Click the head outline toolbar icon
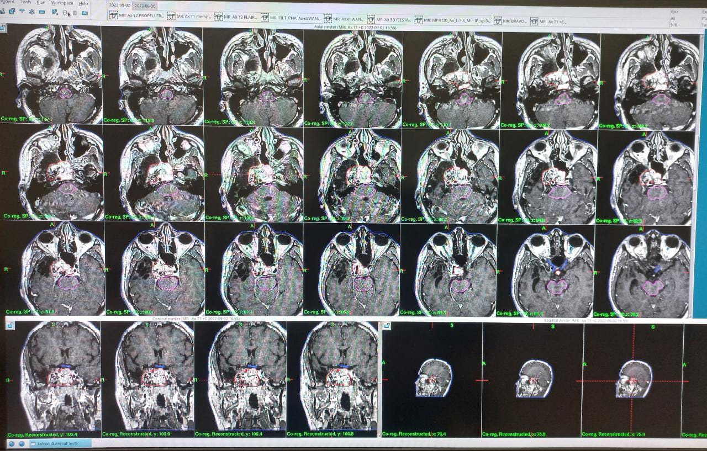Image resolution: width=707 pixels, height=451 pixels. [x=65, y=13]
